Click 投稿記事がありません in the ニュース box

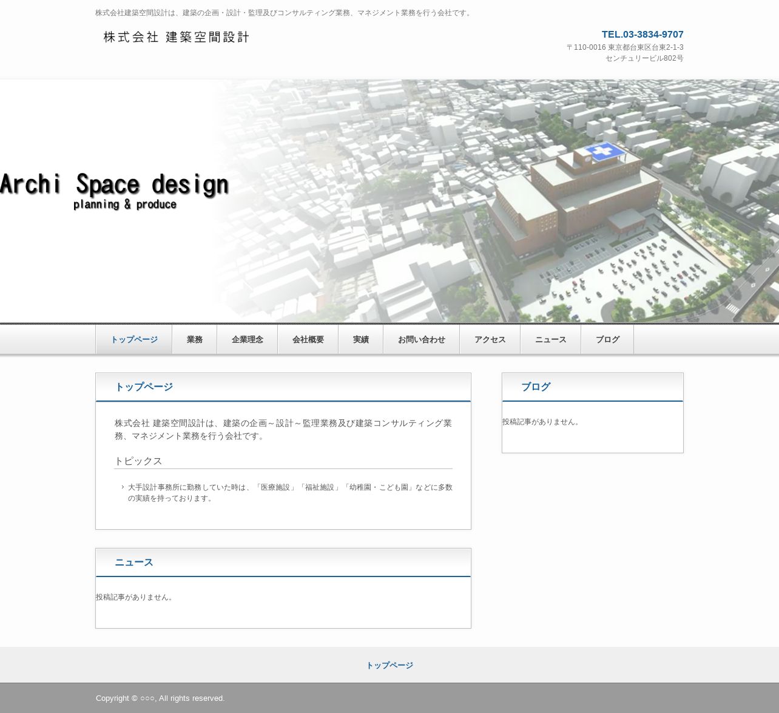136,597
